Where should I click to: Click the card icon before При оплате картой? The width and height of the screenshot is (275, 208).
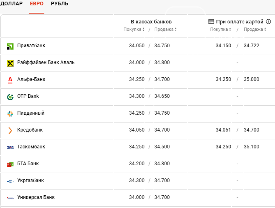pyautogui.click(x=211, y=22)
